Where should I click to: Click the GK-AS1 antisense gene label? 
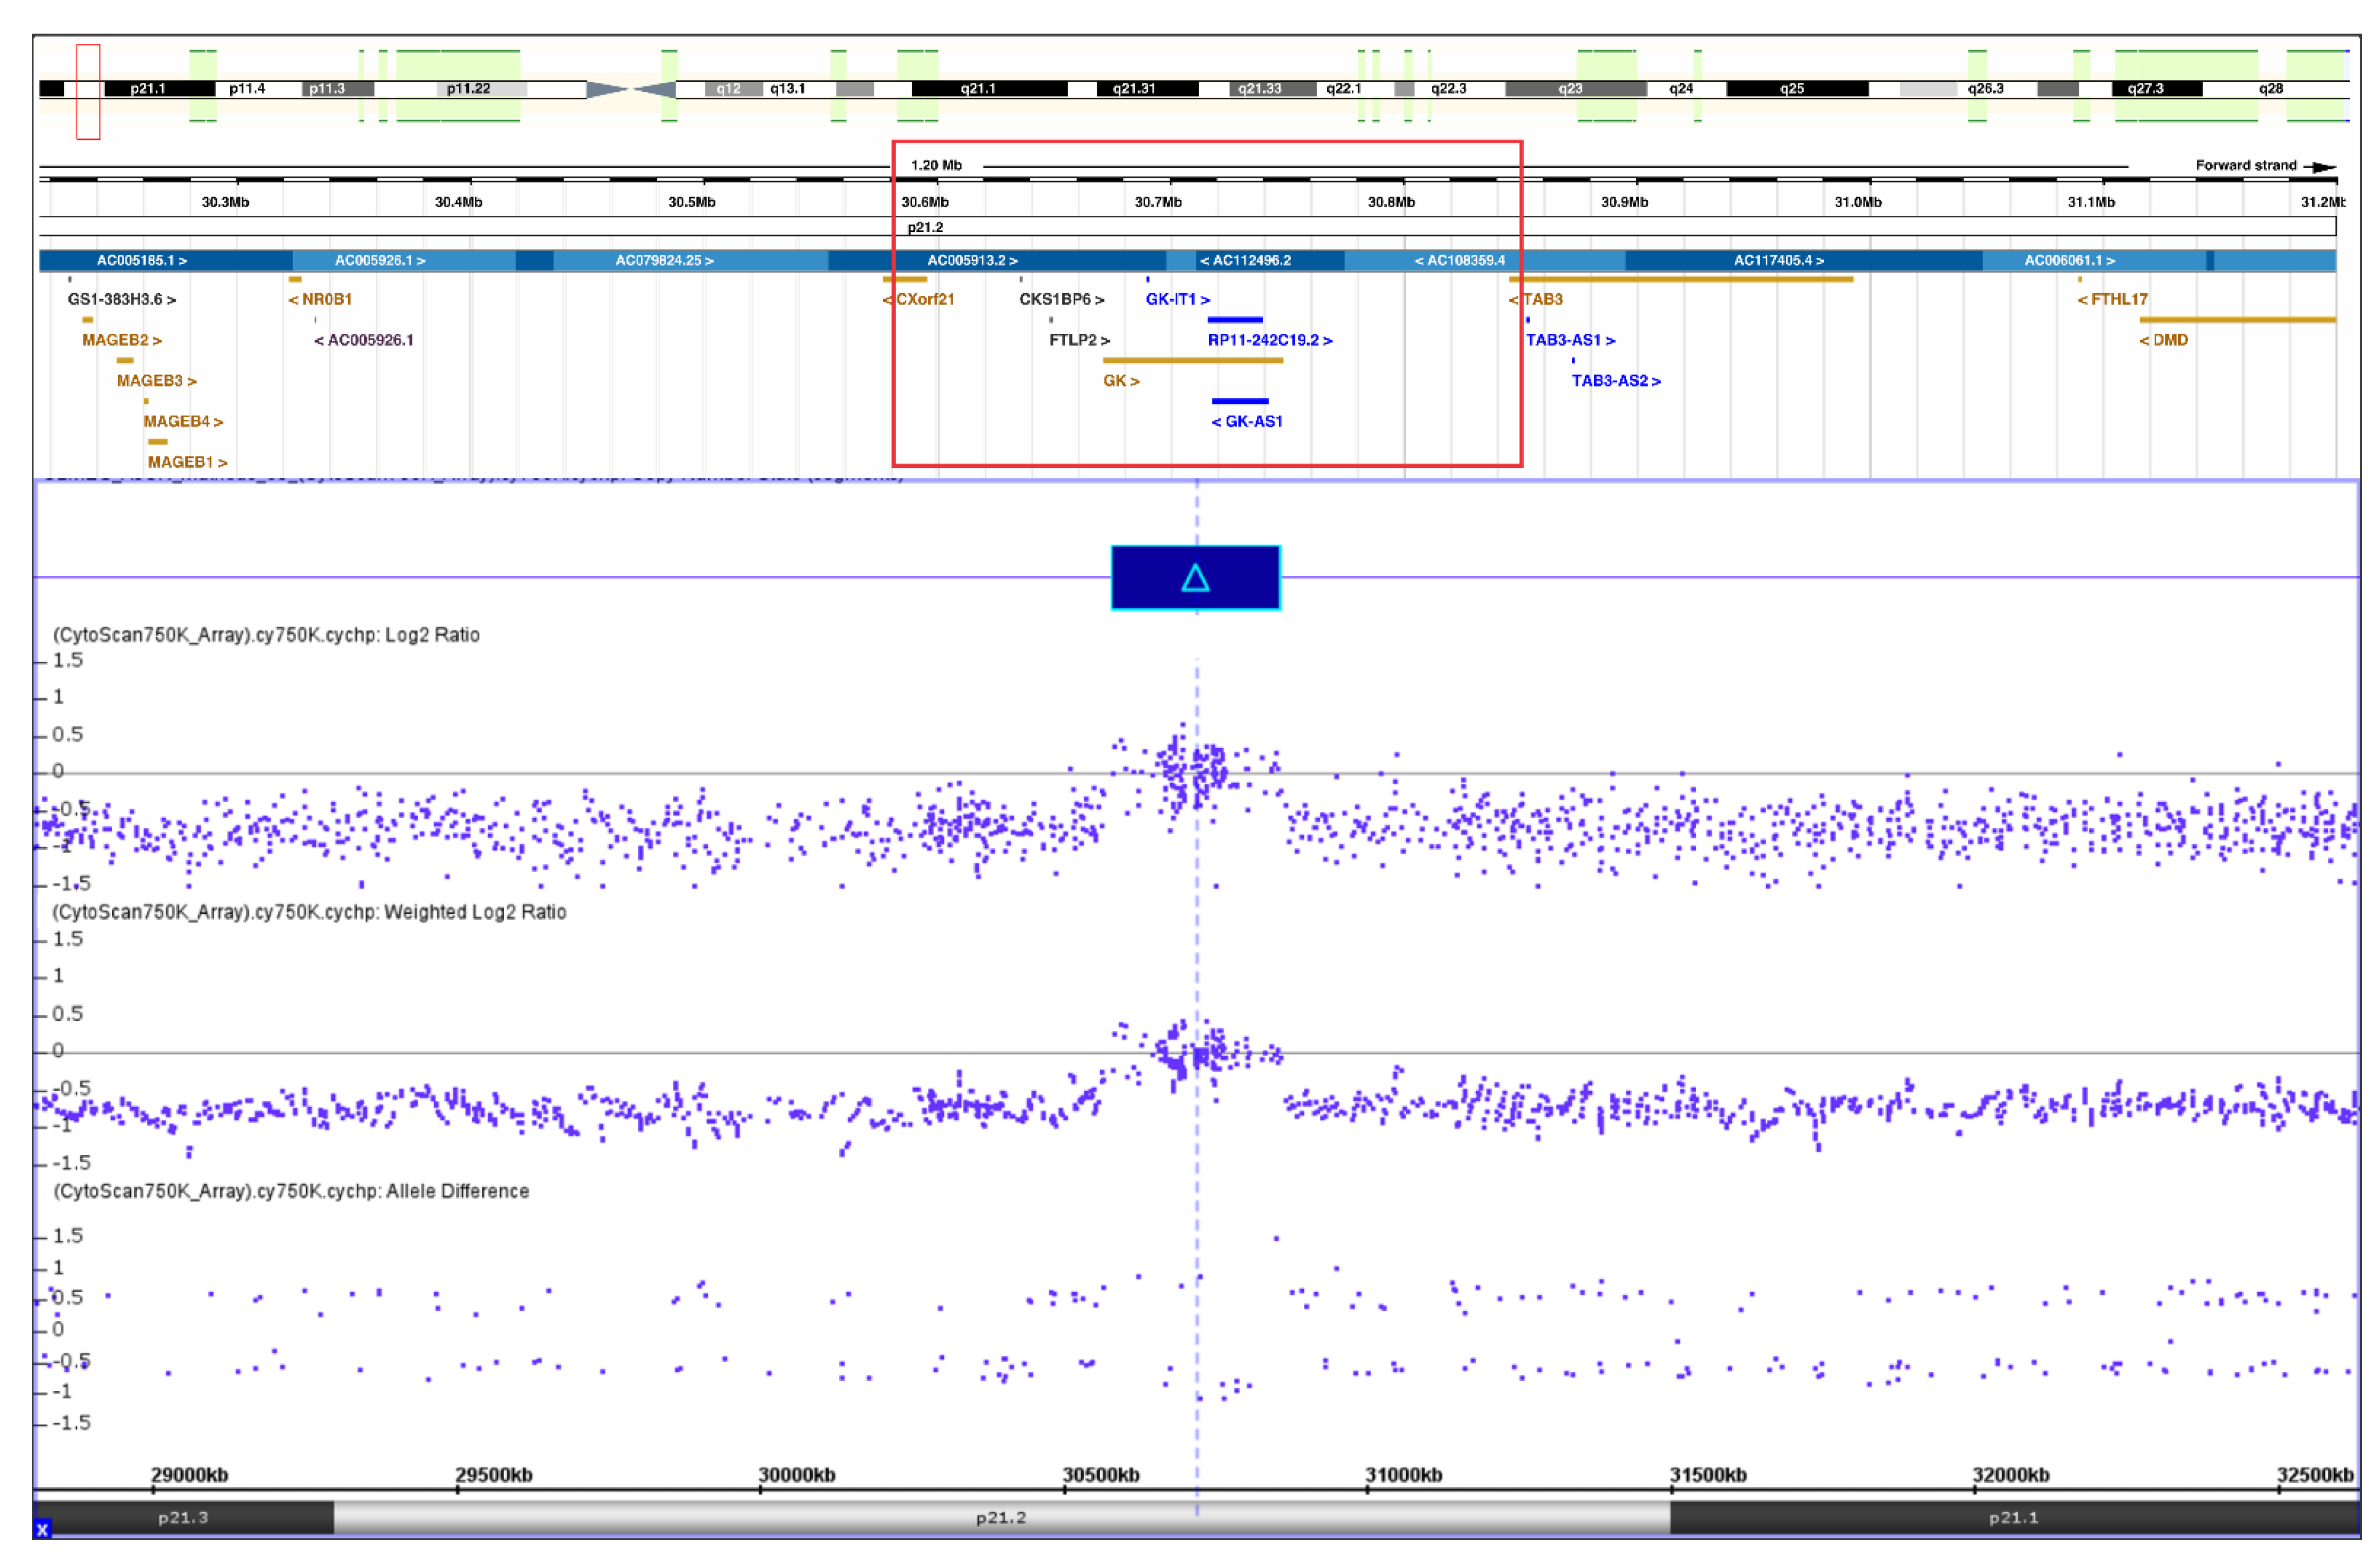click(1247, 422)
